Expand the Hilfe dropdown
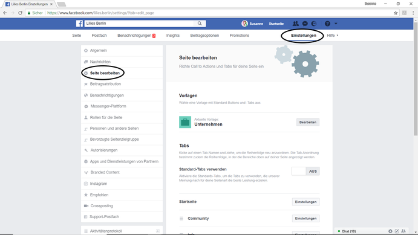Screen dimensions: 418x235 [333, 36]
